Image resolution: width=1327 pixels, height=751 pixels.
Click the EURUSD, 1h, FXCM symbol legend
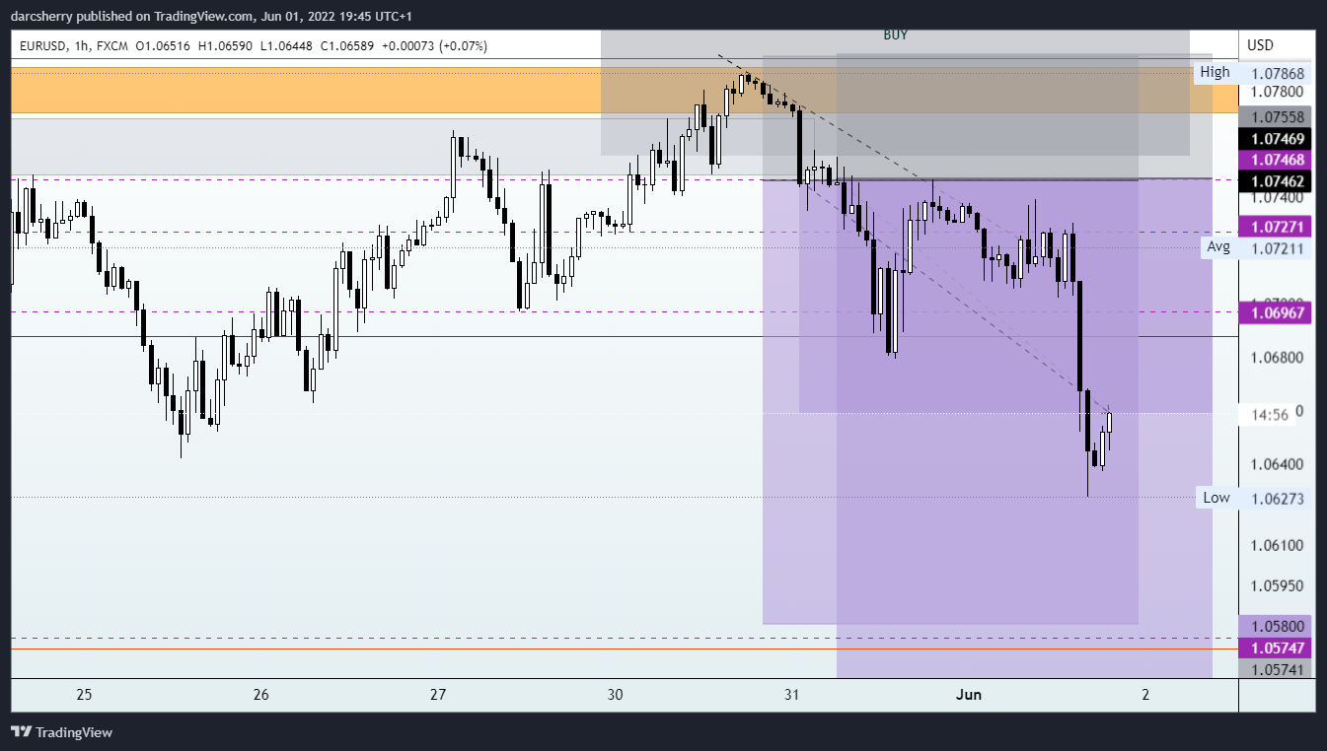(x=73, y=46)
